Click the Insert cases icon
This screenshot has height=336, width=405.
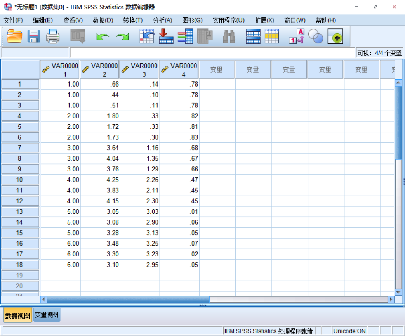click(x=253, y=36)
